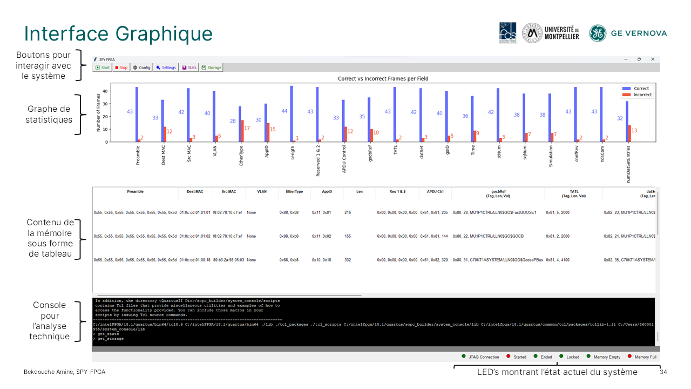Click the blue Correct legend swatch
The height and width of the screenshot is (389, 691).
tap(627, 89)
